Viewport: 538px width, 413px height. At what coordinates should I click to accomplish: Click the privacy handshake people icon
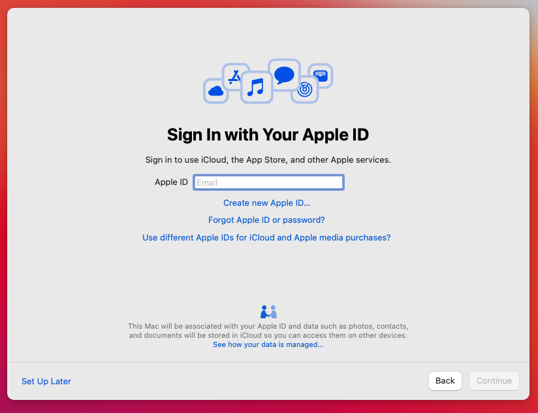(268, 312)
